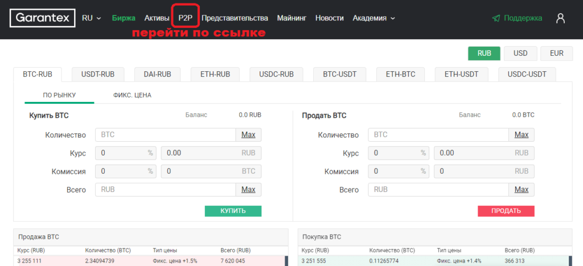Image resolution: width=583 pixels, height=266 pixels.
Task: Expand the Академия dropdown menu
Action: tap(373, 18)
